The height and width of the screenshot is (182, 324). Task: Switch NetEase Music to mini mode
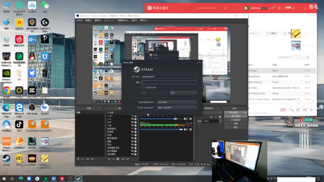tap(293, 8)
